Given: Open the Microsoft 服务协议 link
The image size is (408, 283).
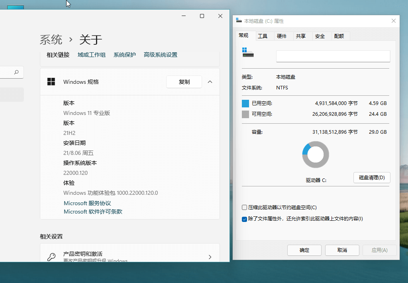Looking at the screenshot, I should [x=87, y=203].
